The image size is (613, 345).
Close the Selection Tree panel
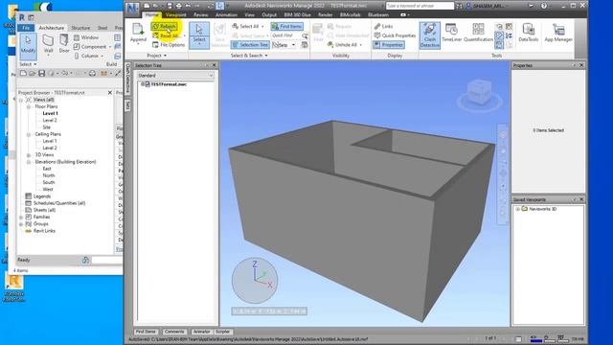(214, 65)
